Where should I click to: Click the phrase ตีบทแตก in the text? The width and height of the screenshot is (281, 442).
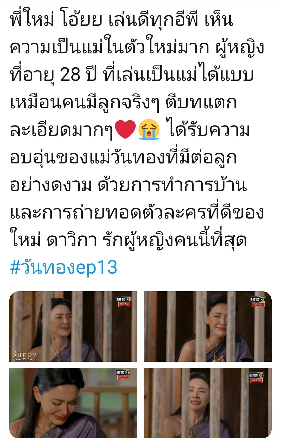201,103
